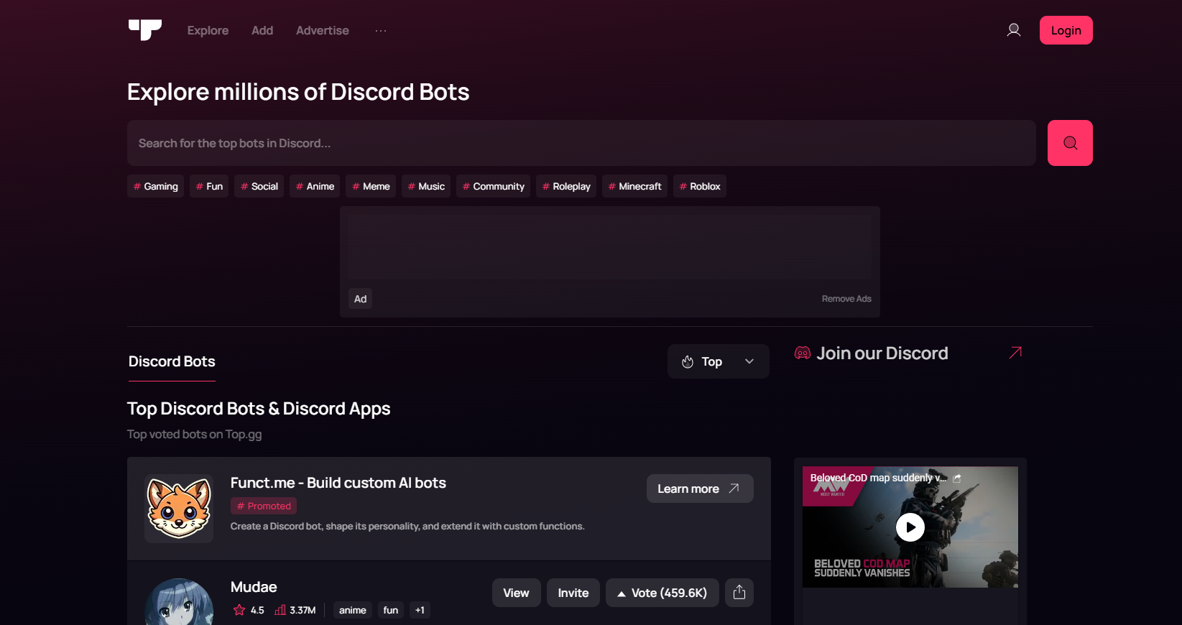Click the Join our Discord link
The height and width of the screenshot is (625, 1182).
tap(882, 353)
